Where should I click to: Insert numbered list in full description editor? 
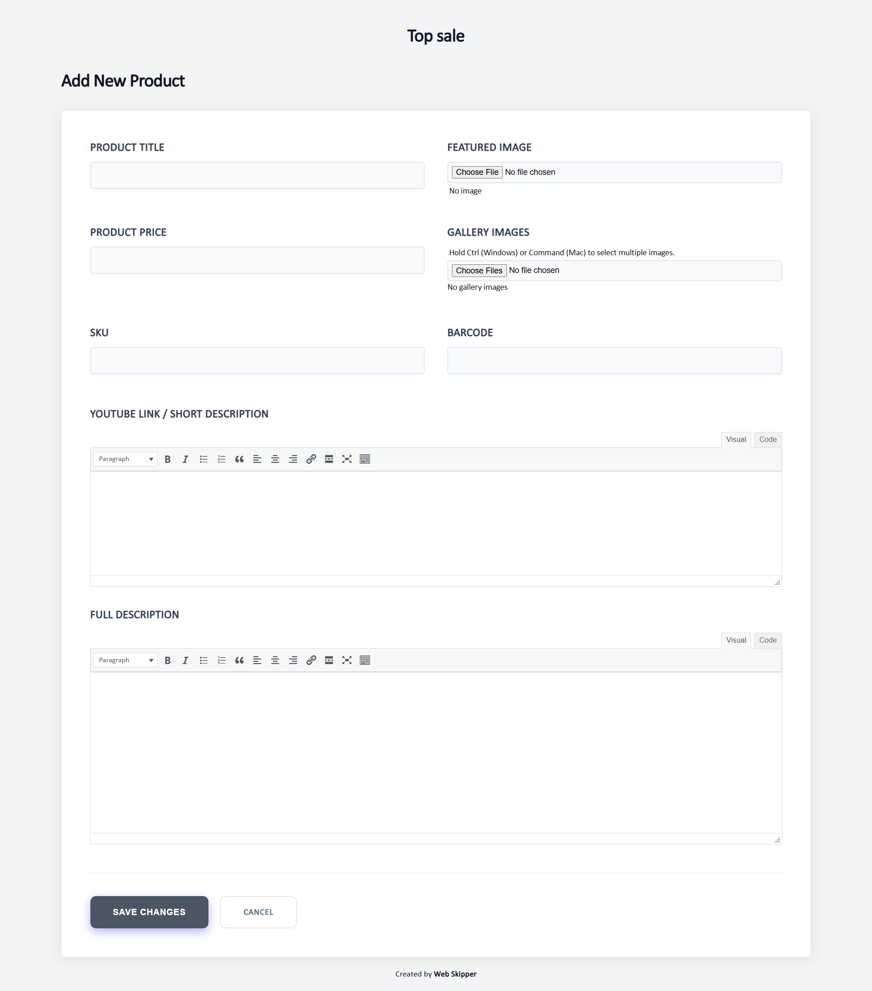tap(222, 660)
